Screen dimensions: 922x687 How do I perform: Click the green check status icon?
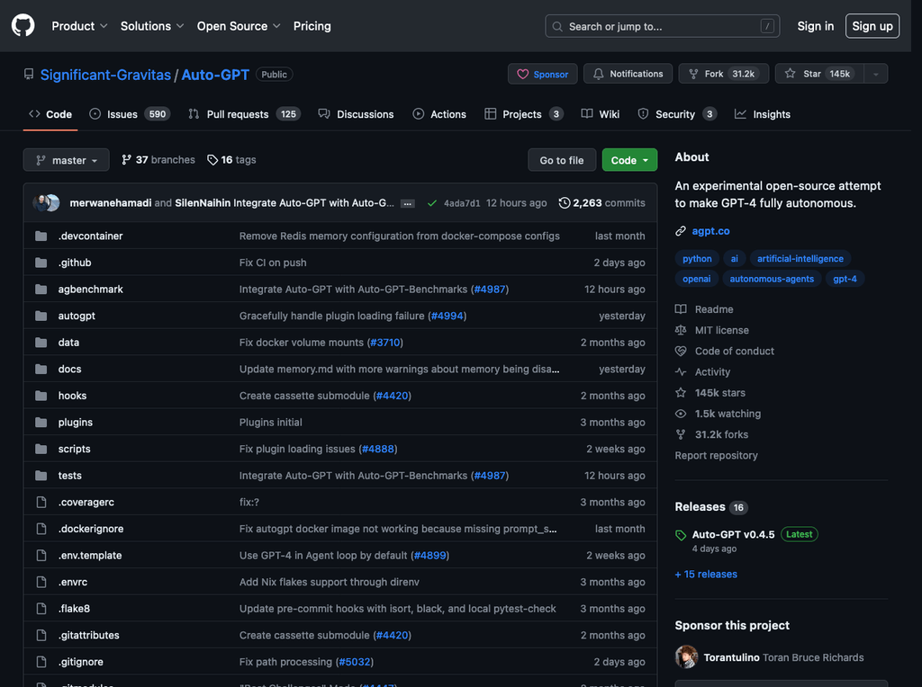tap(431, 203)
